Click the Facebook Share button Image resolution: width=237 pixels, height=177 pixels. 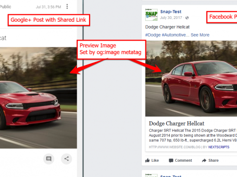click(210, 160)
